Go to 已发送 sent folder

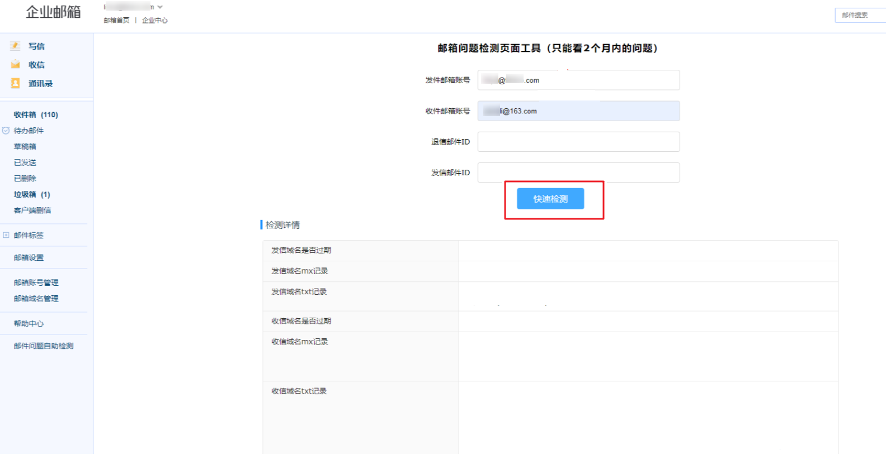[x=25, y=162]
